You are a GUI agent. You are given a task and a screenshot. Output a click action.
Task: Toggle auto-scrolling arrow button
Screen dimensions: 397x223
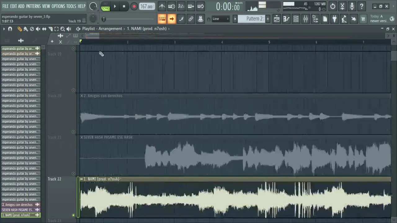coord(172,19)
